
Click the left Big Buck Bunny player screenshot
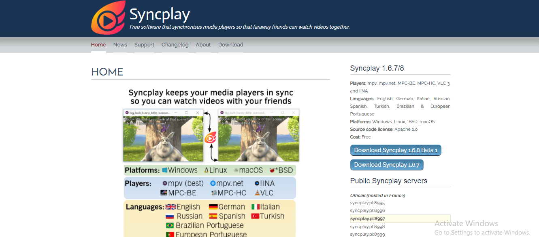[163, 135]
